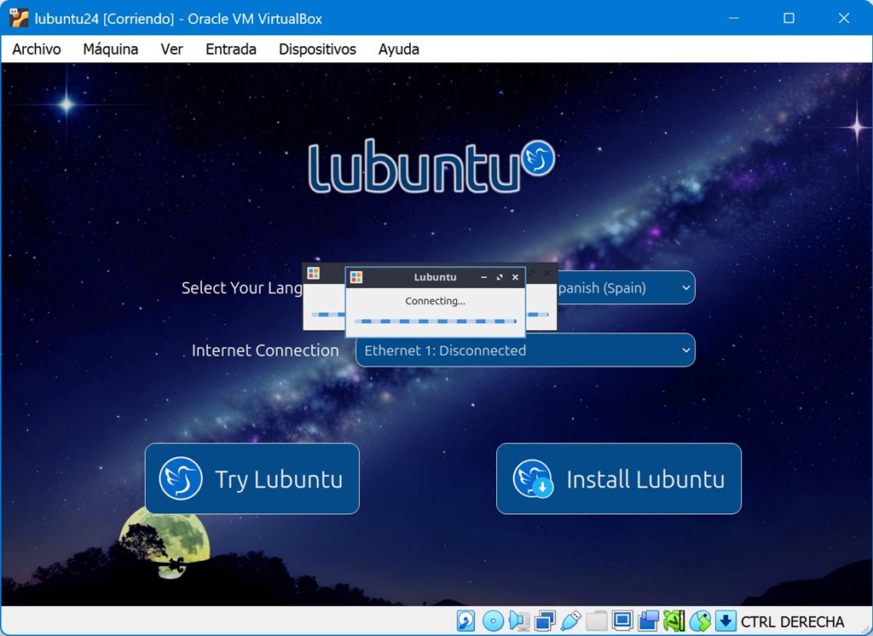Click the USB devices status icon
Viewport: 873px width, 636px height.
pyautogui.click(x=571, y=621)
